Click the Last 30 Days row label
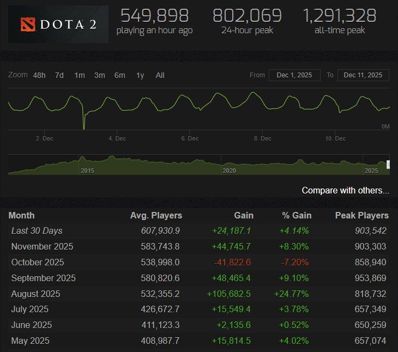398x352 pixels. point(37,231)
